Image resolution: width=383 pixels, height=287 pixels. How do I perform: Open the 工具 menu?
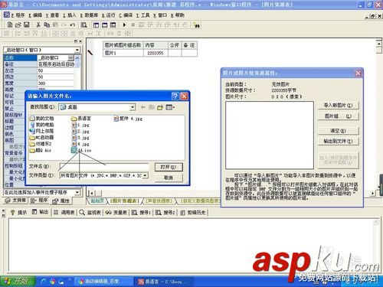coord(142,15)
